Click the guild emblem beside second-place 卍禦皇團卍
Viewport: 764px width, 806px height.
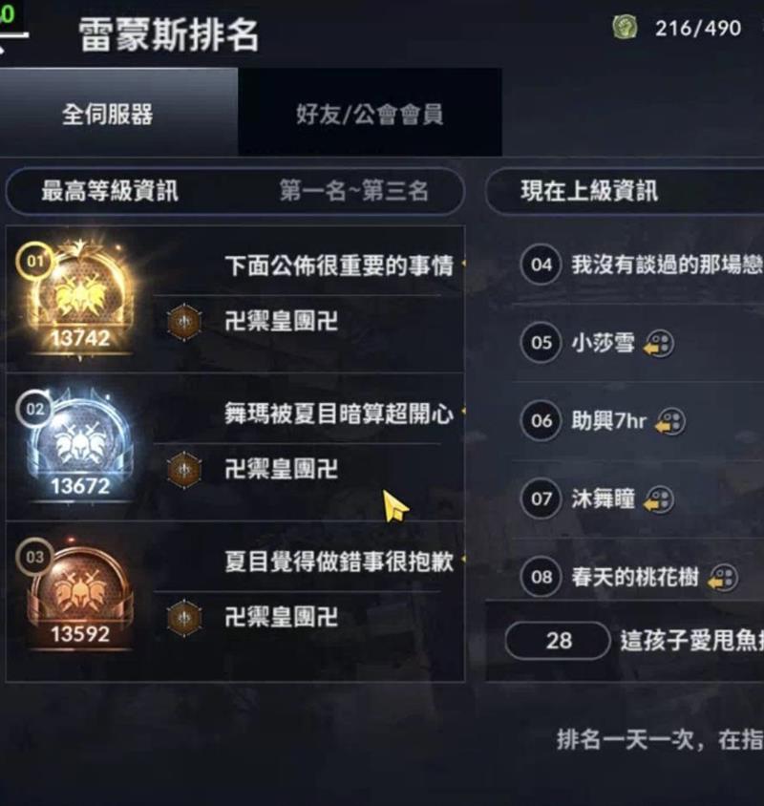184,470
